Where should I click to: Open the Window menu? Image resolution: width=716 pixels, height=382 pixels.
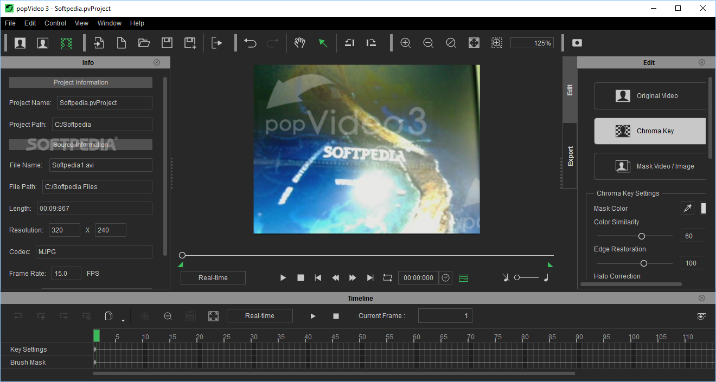tap(110, 23)
